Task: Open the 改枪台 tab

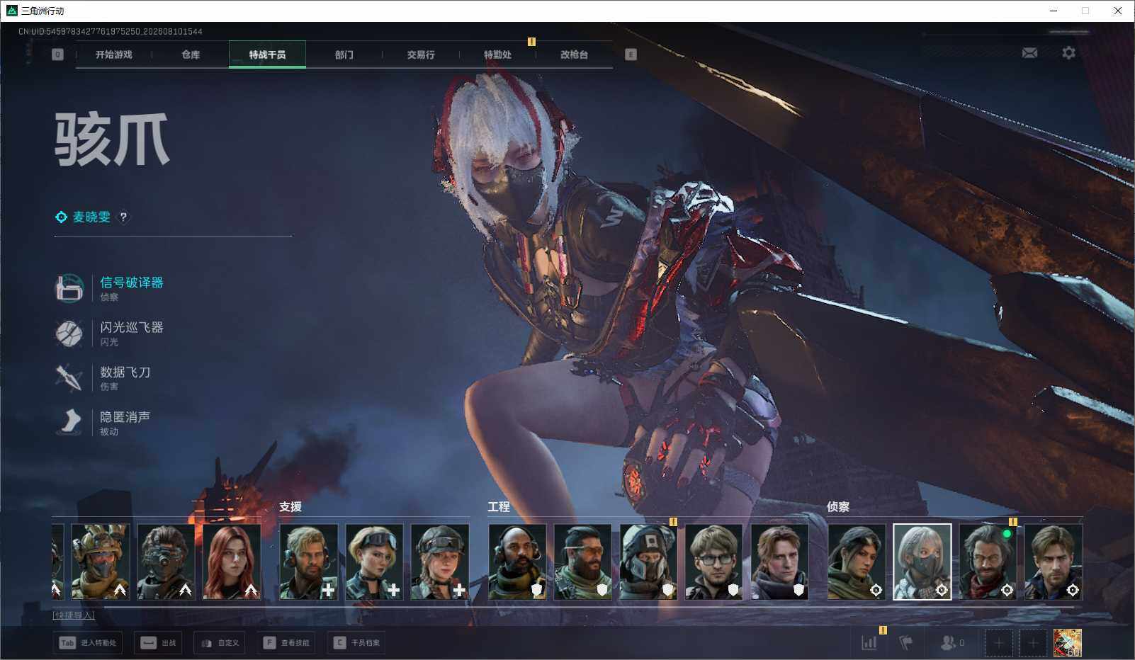Action: 574,55
